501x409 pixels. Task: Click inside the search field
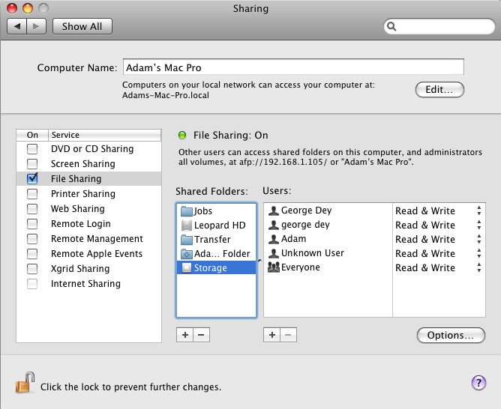[439, 26]
